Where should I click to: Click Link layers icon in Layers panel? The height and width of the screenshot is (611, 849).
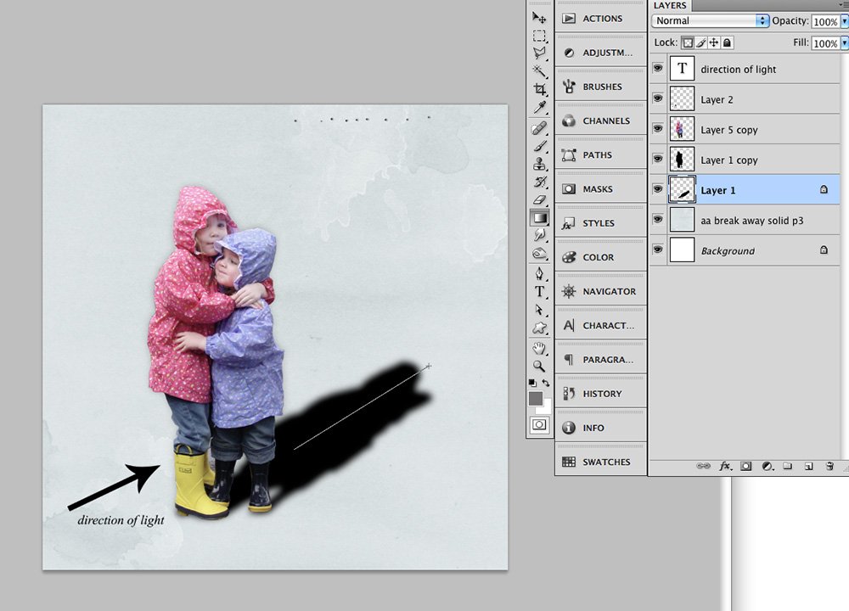point(703,466)
